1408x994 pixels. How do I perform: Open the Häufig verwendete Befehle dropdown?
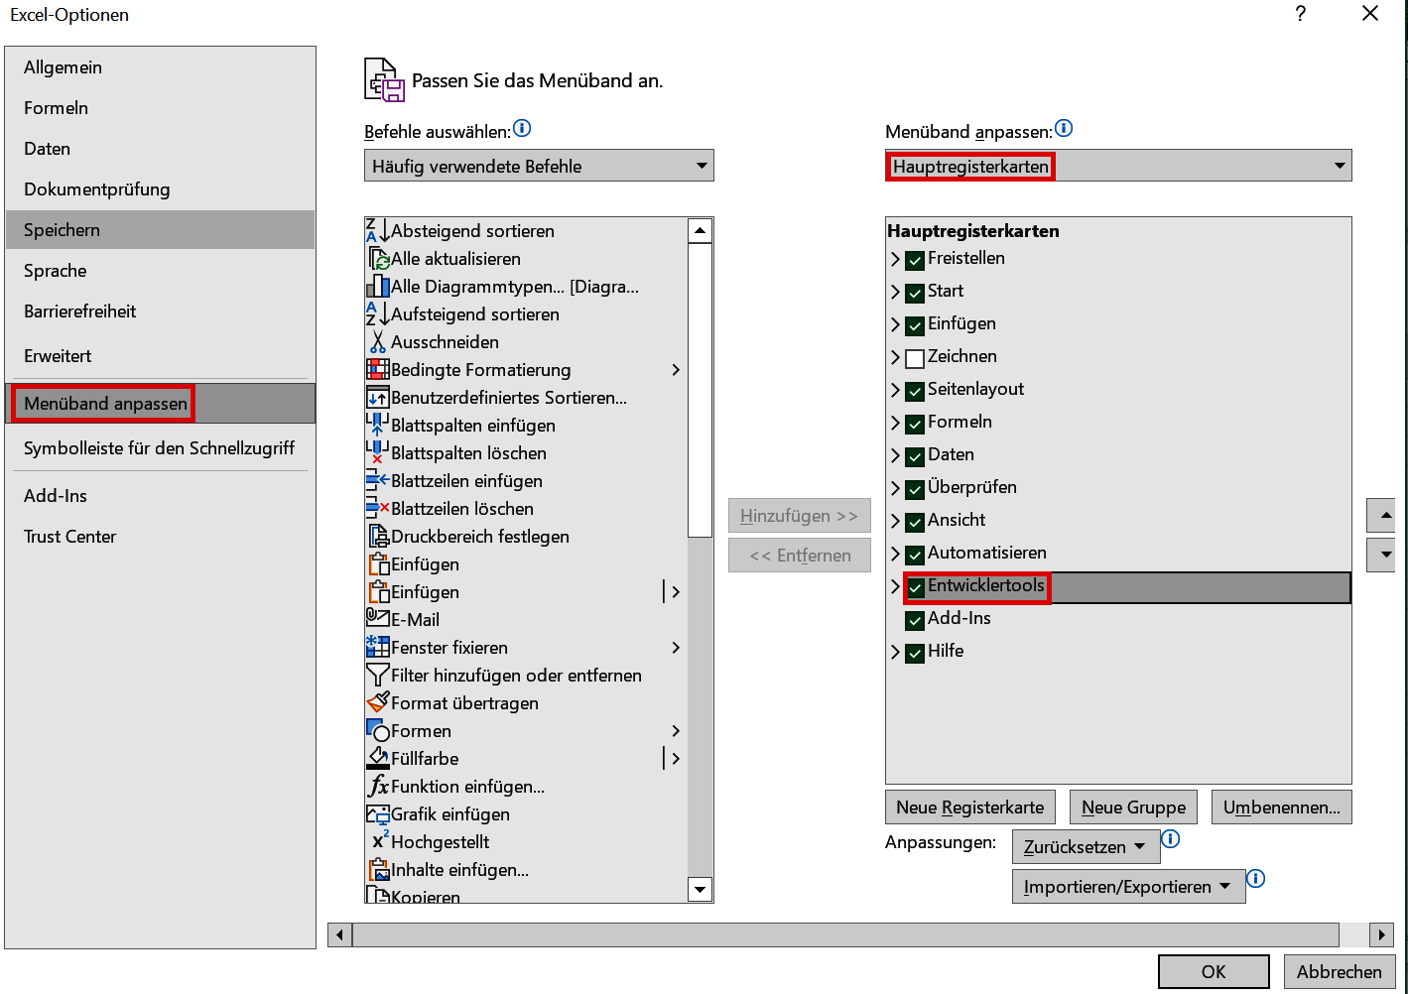coord(702,165)
